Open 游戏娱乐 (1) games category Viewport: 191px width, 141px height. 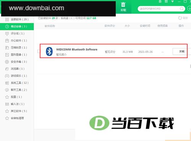pos(17,76)
